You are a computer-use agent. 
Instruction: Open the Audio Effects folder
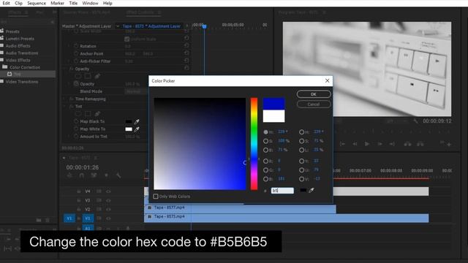click(x=18, y=45)
